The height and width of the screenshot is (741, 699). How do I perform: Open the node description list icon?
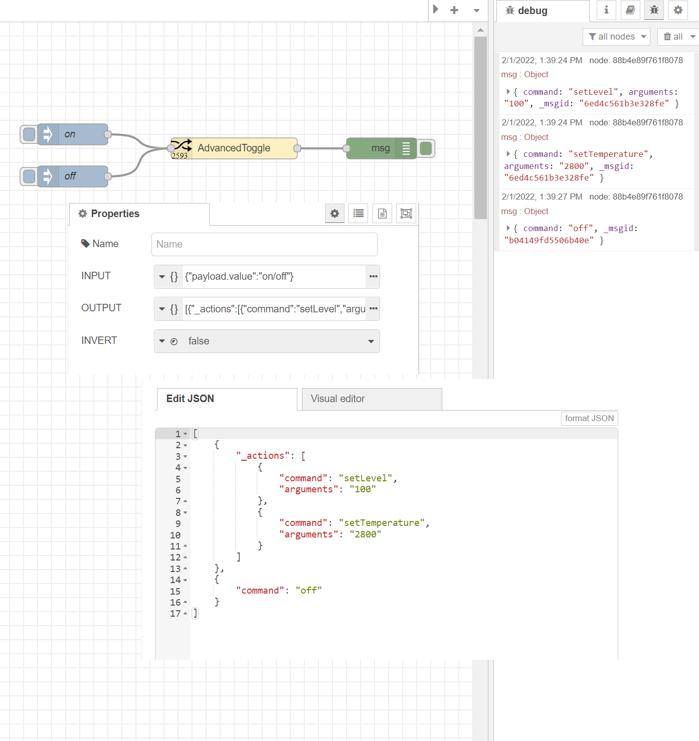click(x=358, y=213)
